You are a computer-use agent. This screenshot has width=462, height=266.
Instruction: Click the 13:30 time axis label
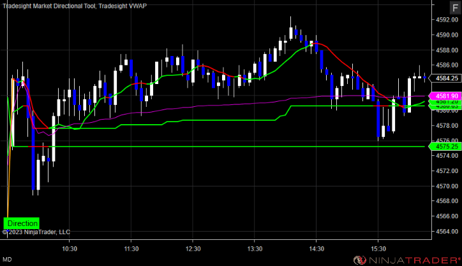pos(255,249)
